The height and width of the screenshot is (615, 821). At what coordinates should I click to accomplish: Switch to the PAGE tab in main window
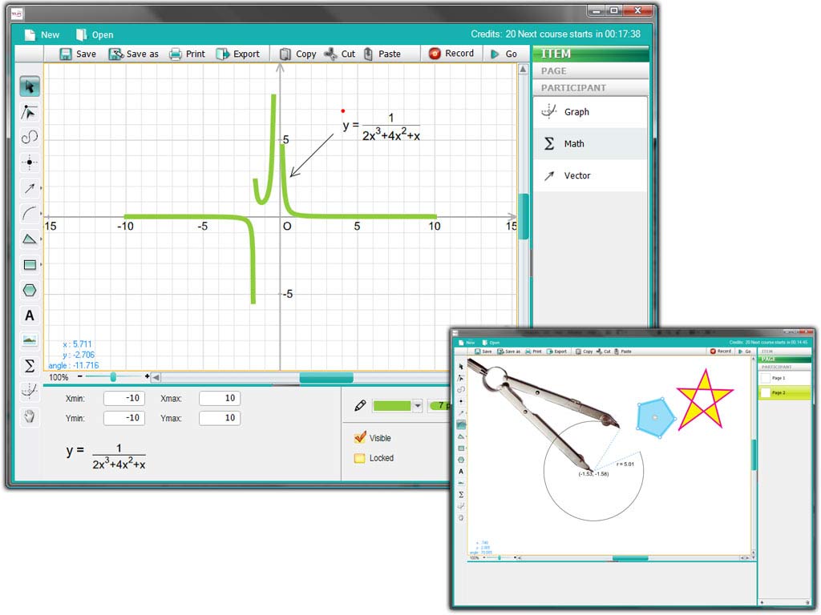click(x=591, y=71)
